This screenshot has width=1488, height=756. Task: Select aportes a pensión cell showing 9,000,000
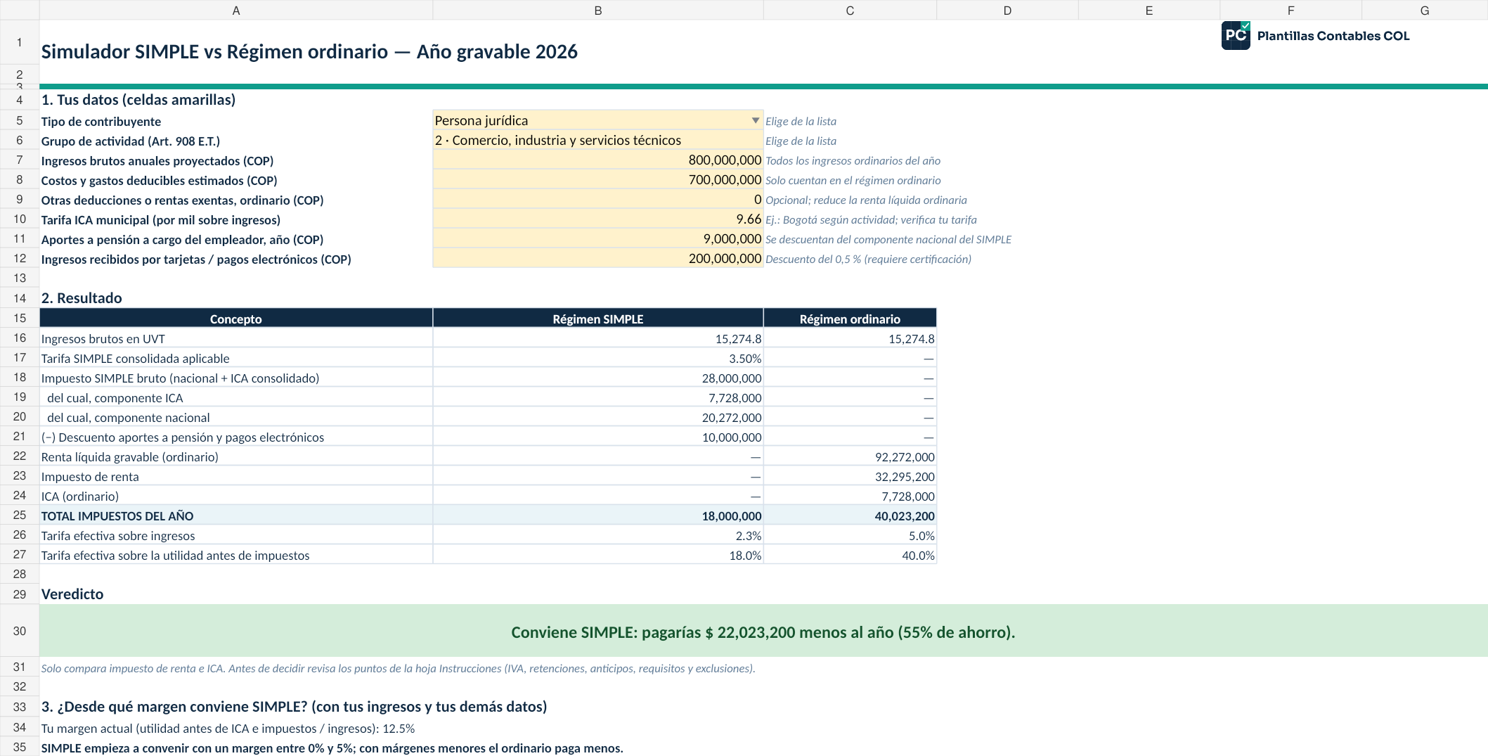598,239
